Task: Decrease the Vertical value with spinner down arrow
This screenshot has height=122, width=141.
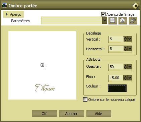Action: point(126,40)
